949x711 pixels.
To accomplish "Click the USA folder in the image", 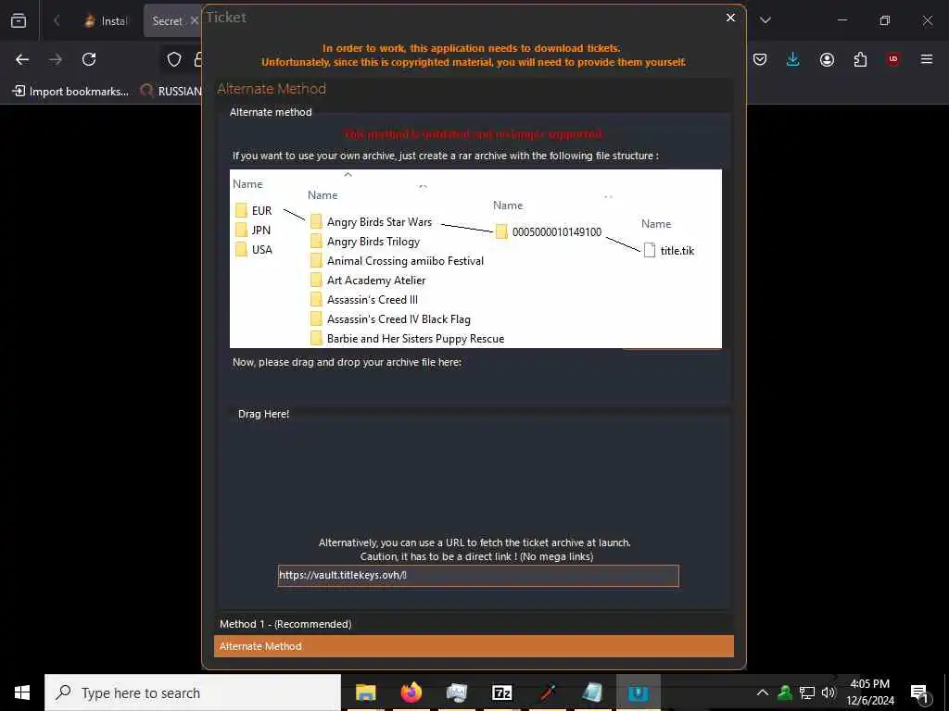I will [254, 250].
